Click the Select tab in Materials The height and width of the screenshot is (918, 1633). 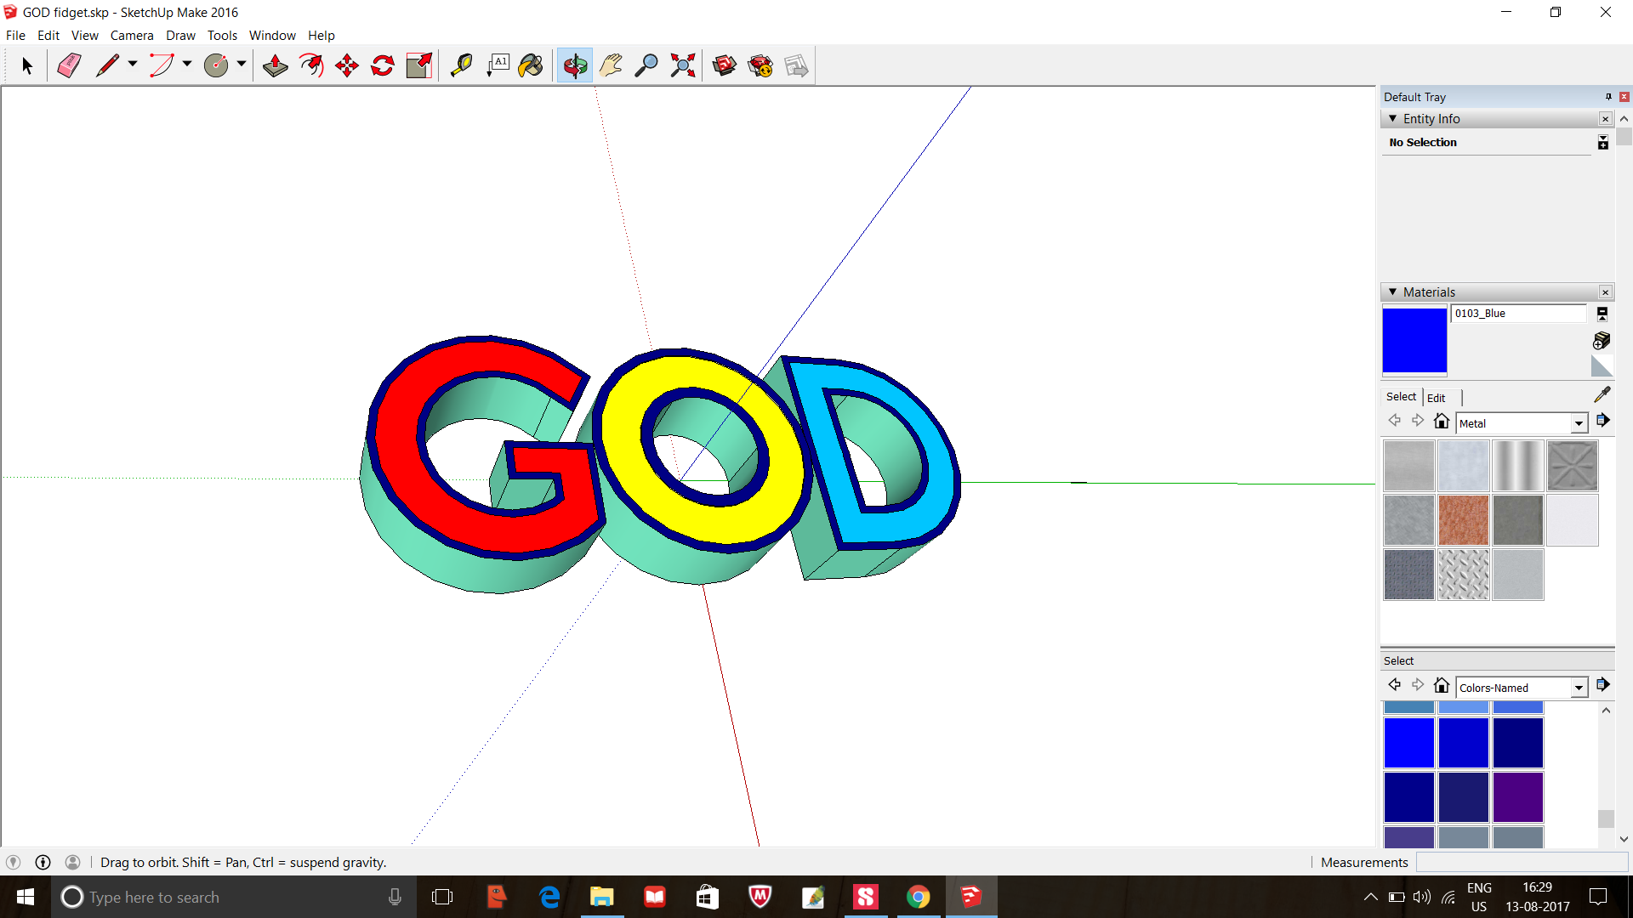1400,397
